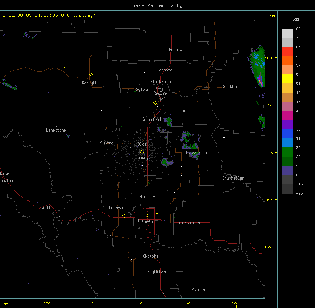This screenshot has width=315, height=308.
Task: Select the yellow diamond marker below Cochrane
Action: [x=124, y=216]
